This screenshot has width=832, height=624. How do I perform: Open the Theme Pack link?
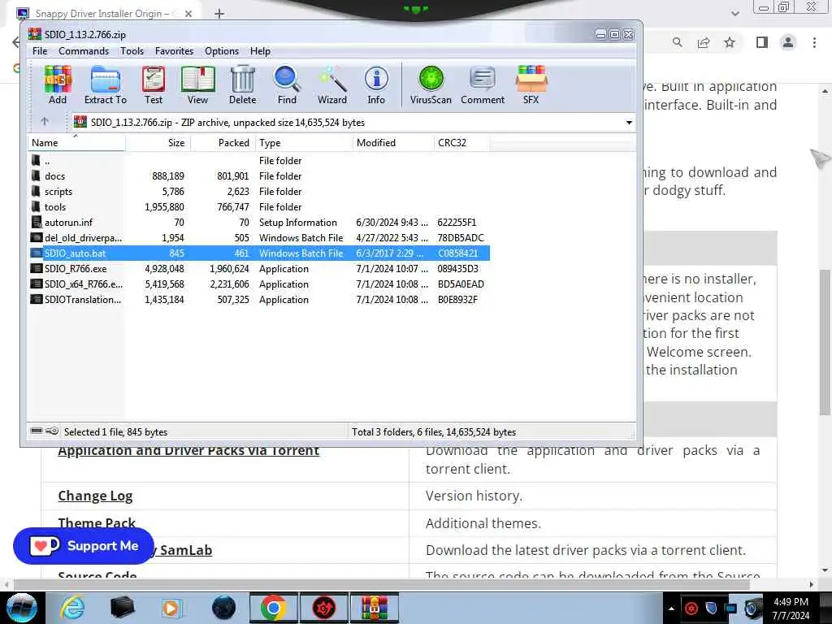[x=97, y=523]
